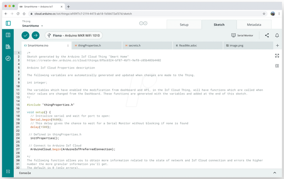
Task: Open the Libraries icon in sidebar
Action: [8, 47]
